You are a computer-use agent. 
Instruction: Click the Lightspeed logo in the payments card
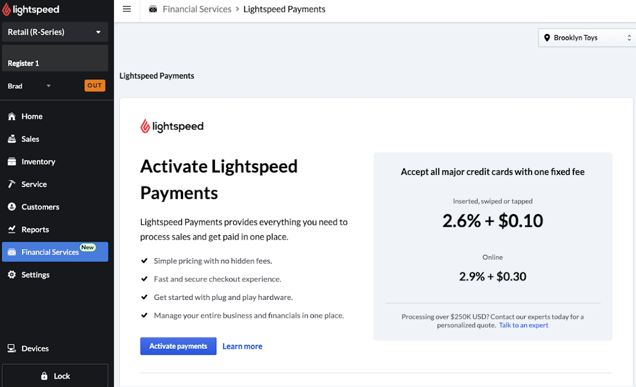pos(172,126)
